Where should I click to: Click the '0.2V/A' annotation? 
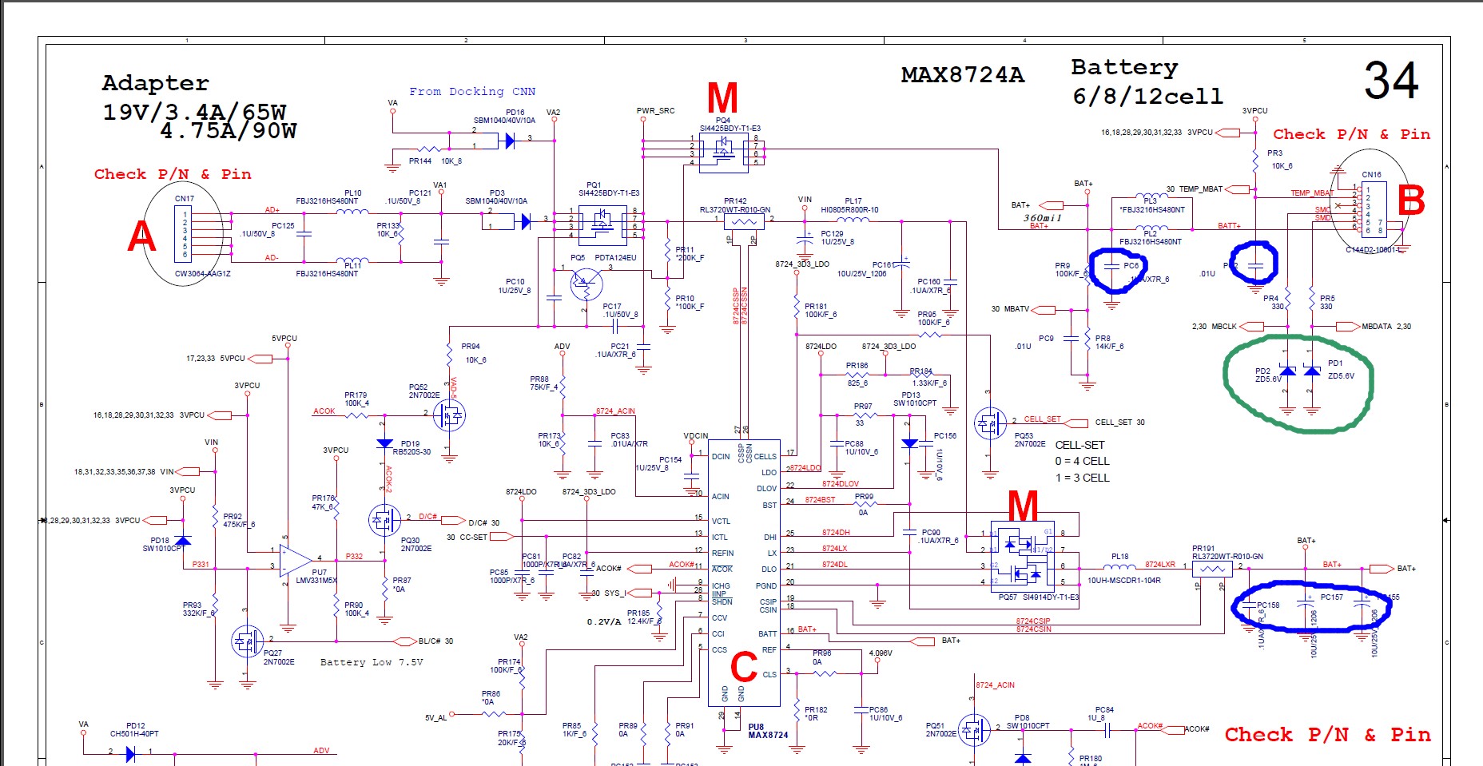point(604,621)
